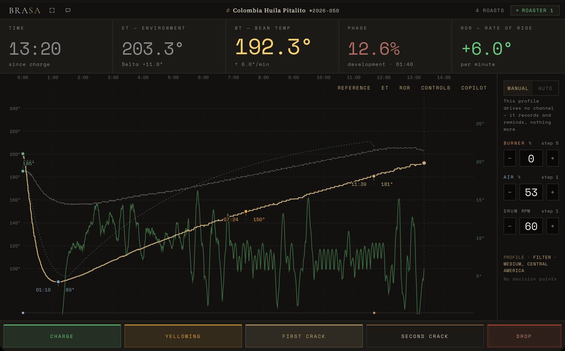Open the notes speech-bubble icon
The height and width of the screenshot is (351, 565).
68,10
